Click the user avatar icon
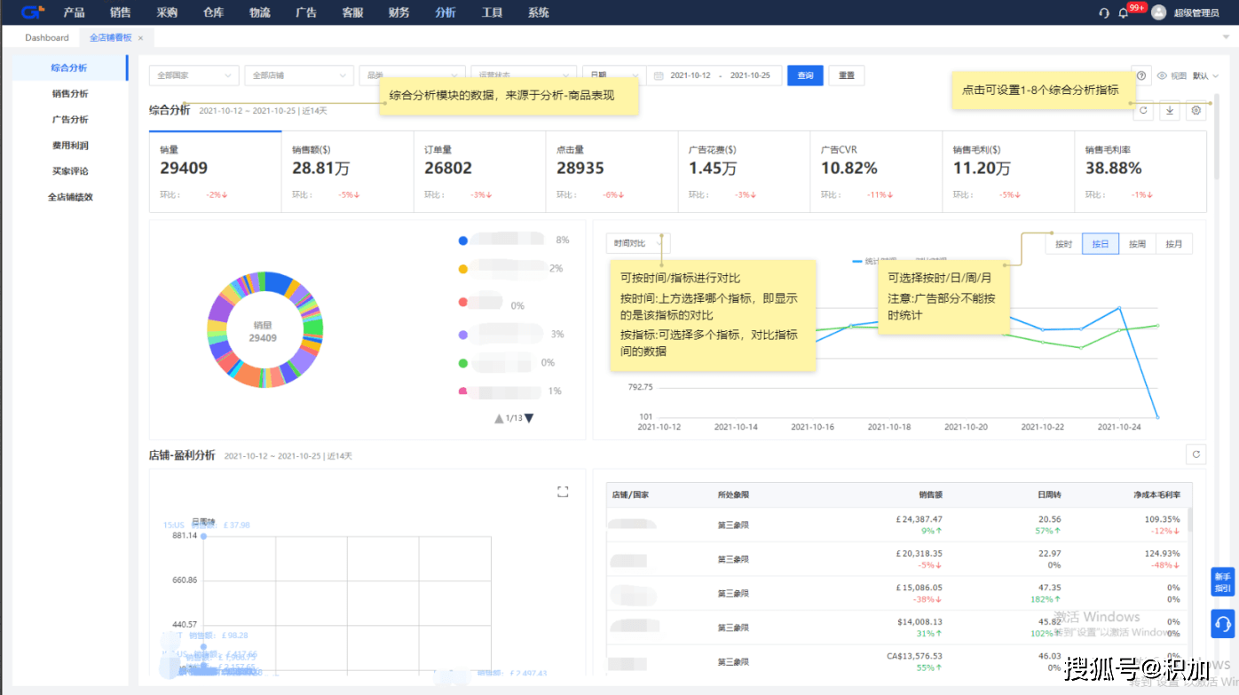The height and width of the screenshot is (695, 1239). pyautogui.click(x=1158, y=12)
